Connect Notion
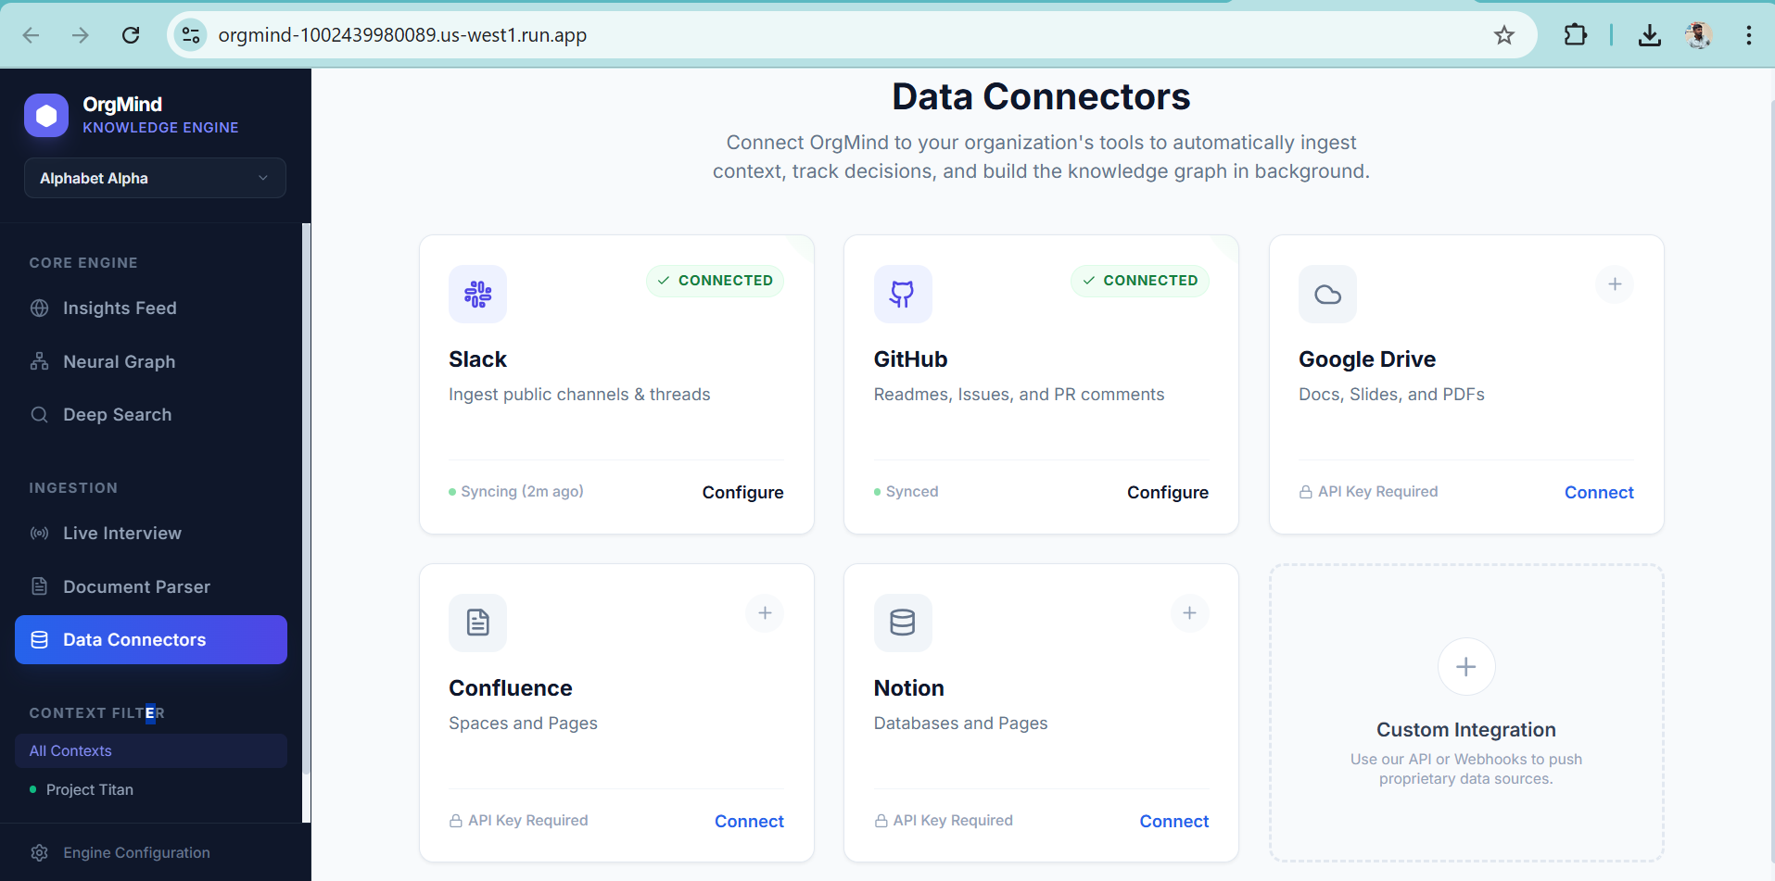The width and height of the screenshot is (1775, 881). (x=1174, y=822)
